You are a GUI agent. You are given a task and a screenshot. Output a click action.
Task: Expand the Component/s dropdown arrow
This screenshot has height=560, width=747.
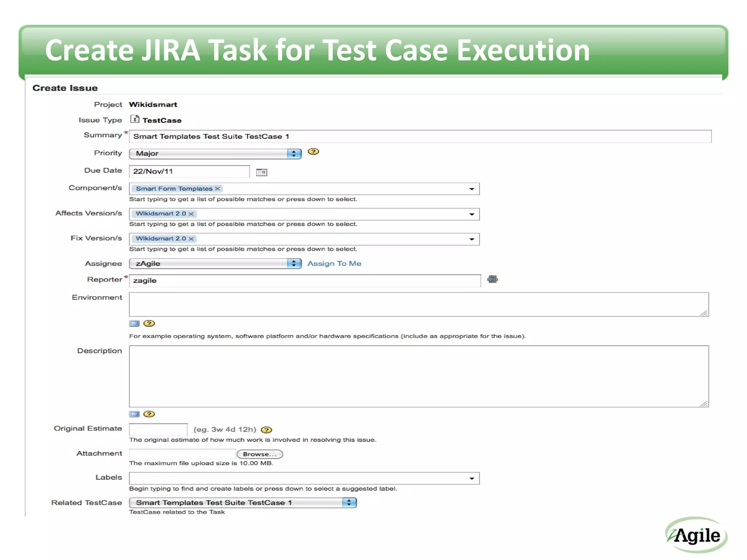click(472, 189)
